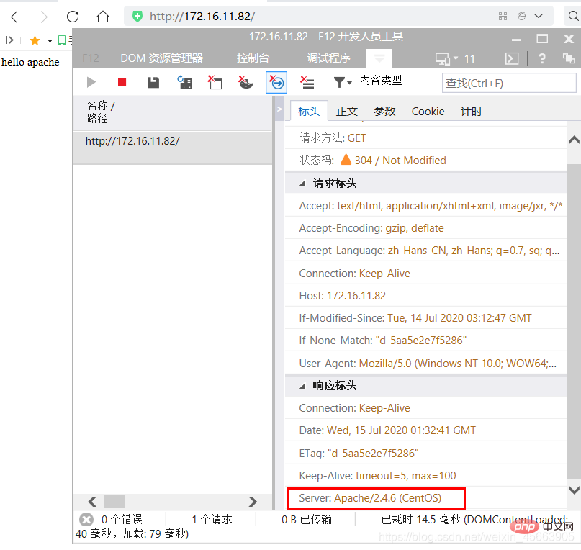The image size is (581, 550).
Task: Click the search magnifier icon
Action: coord(573,16)
